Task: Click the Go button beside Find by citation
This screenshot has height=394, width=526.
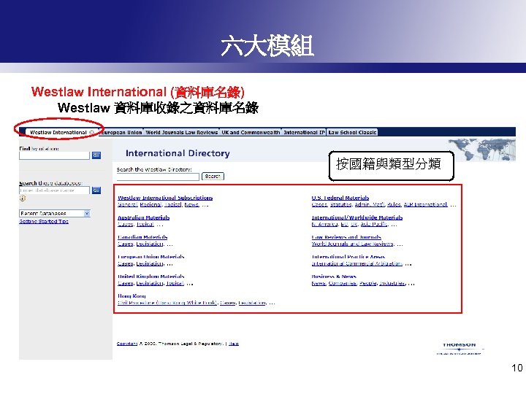Action: click(x=96, y=155)
